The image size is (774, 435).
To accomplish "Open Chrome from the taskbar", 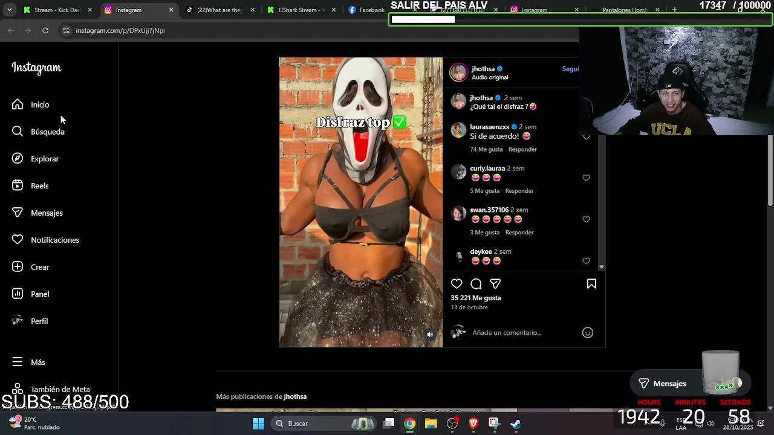I will coord(410,424).
